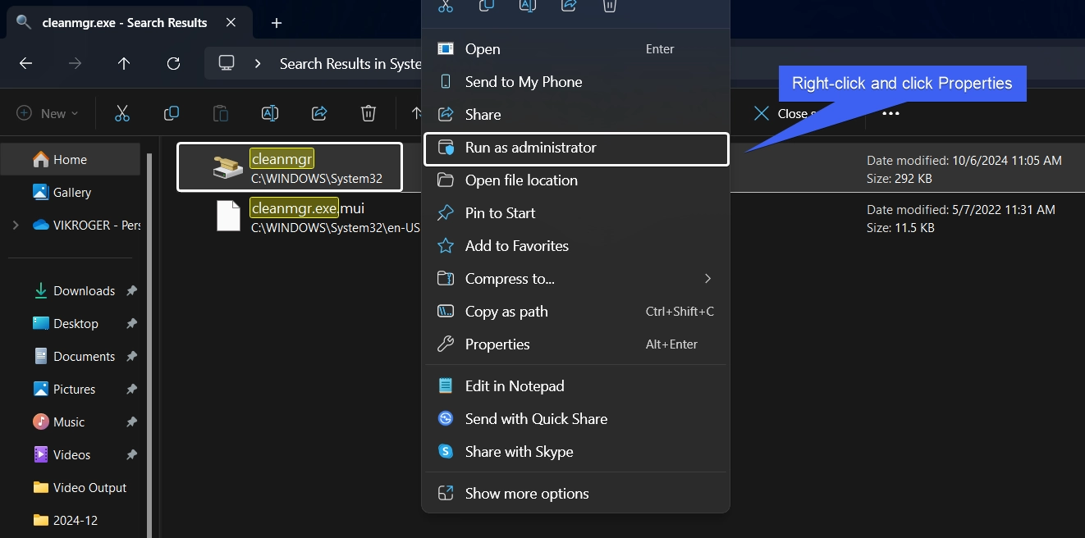The height and width of the screenshot is (538, 1085).
Task: Expand the Compress to... submenu
Action: pyautogui.click(x=575, y=279)
